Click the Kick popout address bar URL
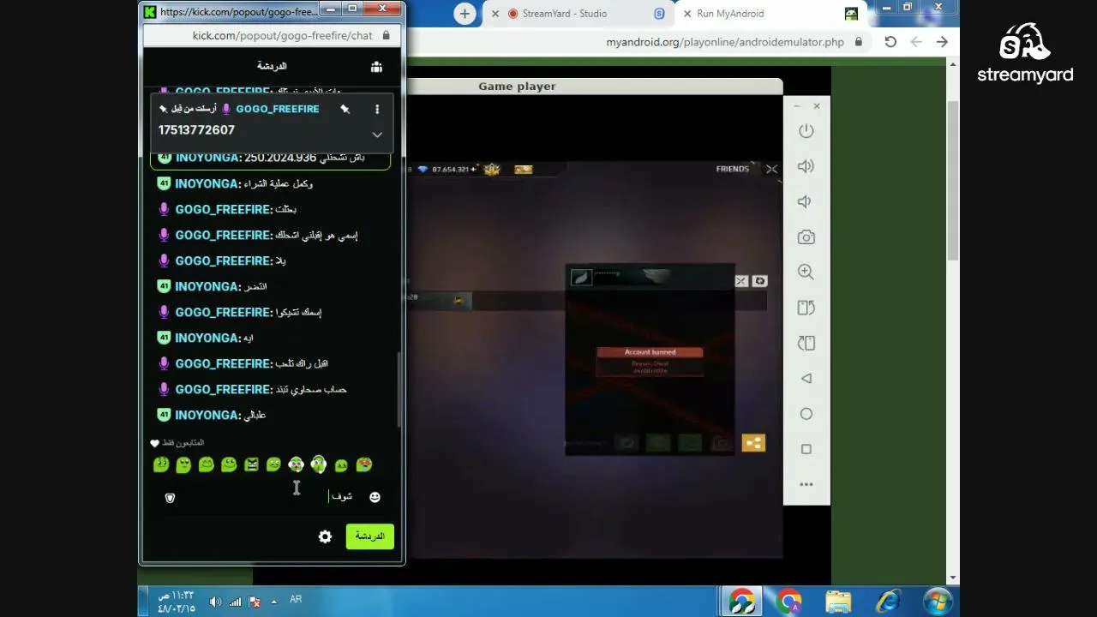Image resolution: width=1097 pixels, height=617 pixels. pyautogui.click(x=283, y=35)
